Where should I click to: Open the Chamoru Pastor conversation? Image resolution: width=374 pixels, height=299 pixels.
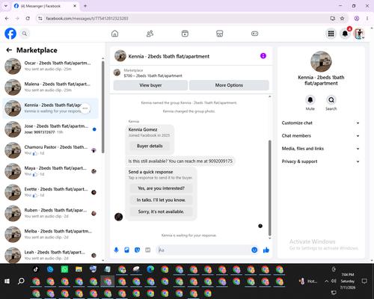pyautogui.click(x=50, y=150)
